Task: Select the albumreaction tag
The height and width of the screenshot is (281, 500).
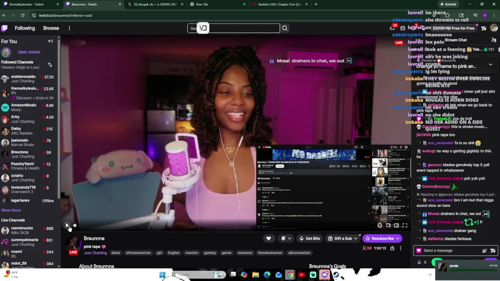Action: coord(299,253)
